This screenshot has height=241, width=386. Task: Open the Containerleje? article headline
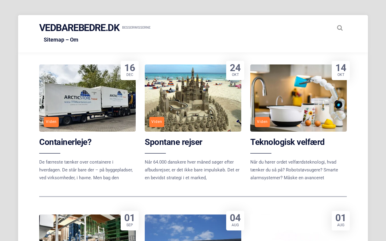click(x=65, y=142)
